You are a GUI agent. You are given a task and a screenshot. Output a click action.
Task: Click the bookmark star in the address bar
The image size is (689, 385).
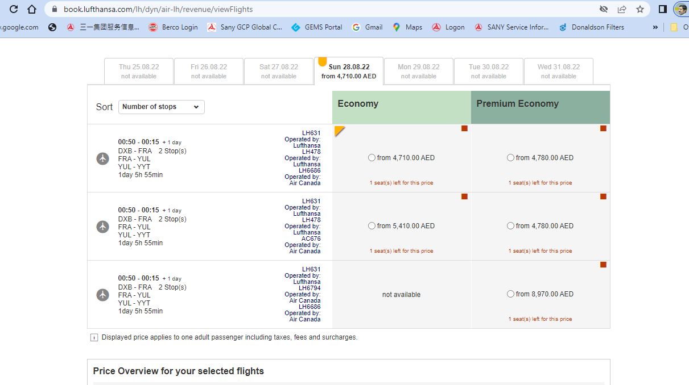(x=641, y=9)
